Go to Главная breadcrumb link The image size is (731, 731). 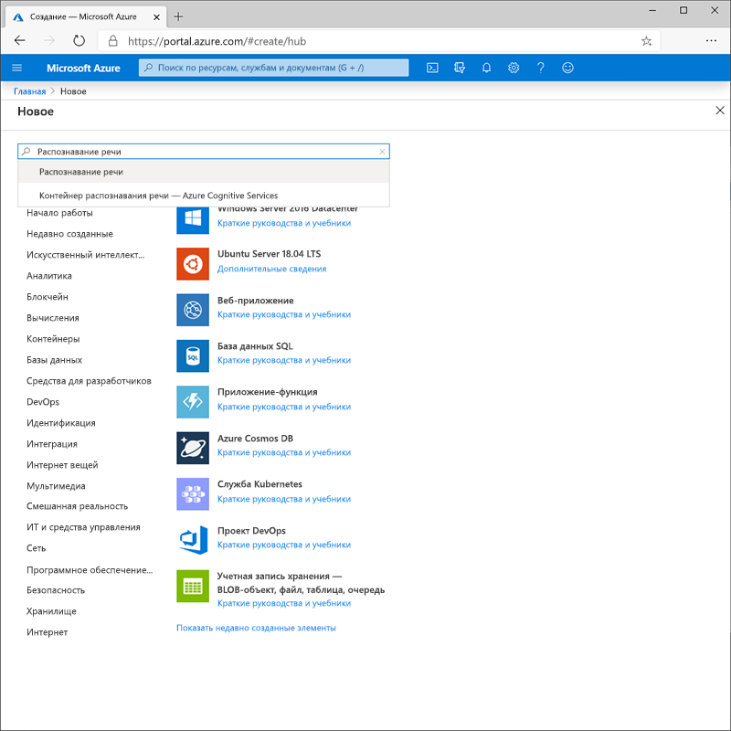click(x=30, y=90)
